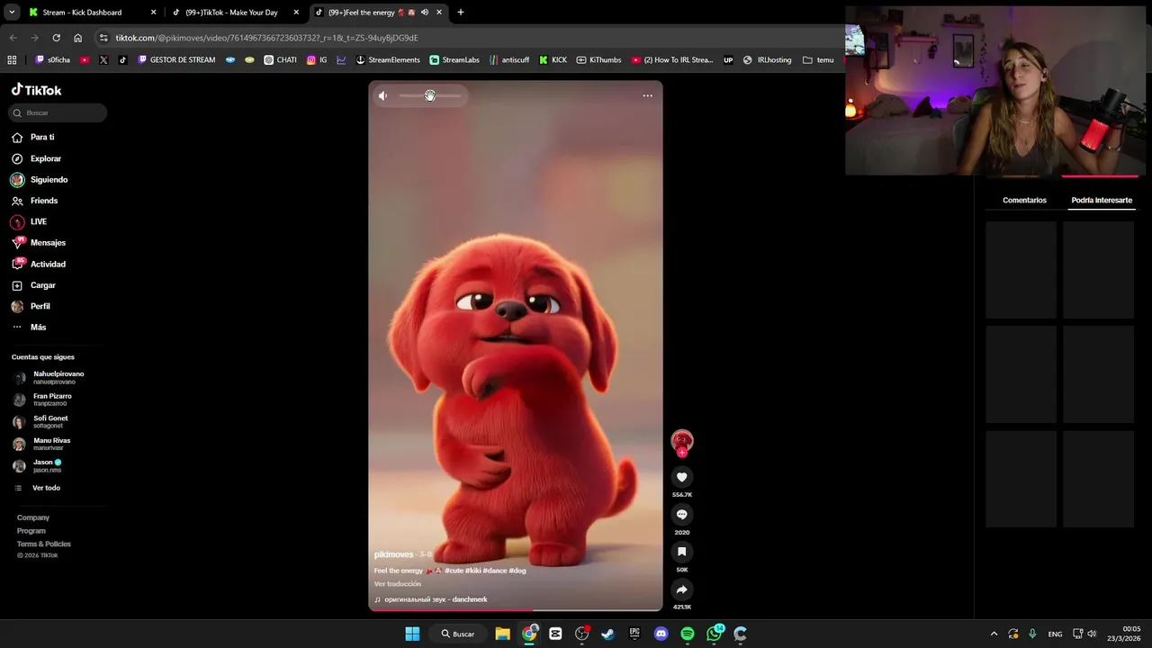The height and width of the screenshot is (648, 1152).
Task: Go to the browser home page
Action: click(77, 38)
